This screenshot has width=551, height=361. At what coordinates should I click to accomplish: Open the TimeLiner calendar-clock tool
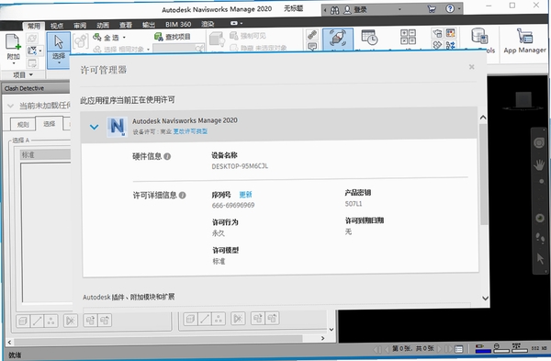(x=369, y=38)
